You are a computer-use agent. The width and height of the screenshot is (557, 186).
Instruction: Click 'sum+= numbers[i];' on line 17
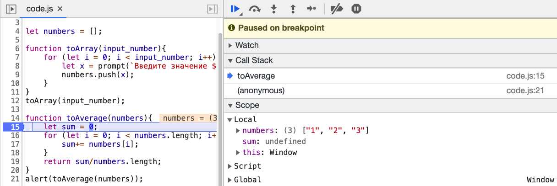(x=100, y=144)
